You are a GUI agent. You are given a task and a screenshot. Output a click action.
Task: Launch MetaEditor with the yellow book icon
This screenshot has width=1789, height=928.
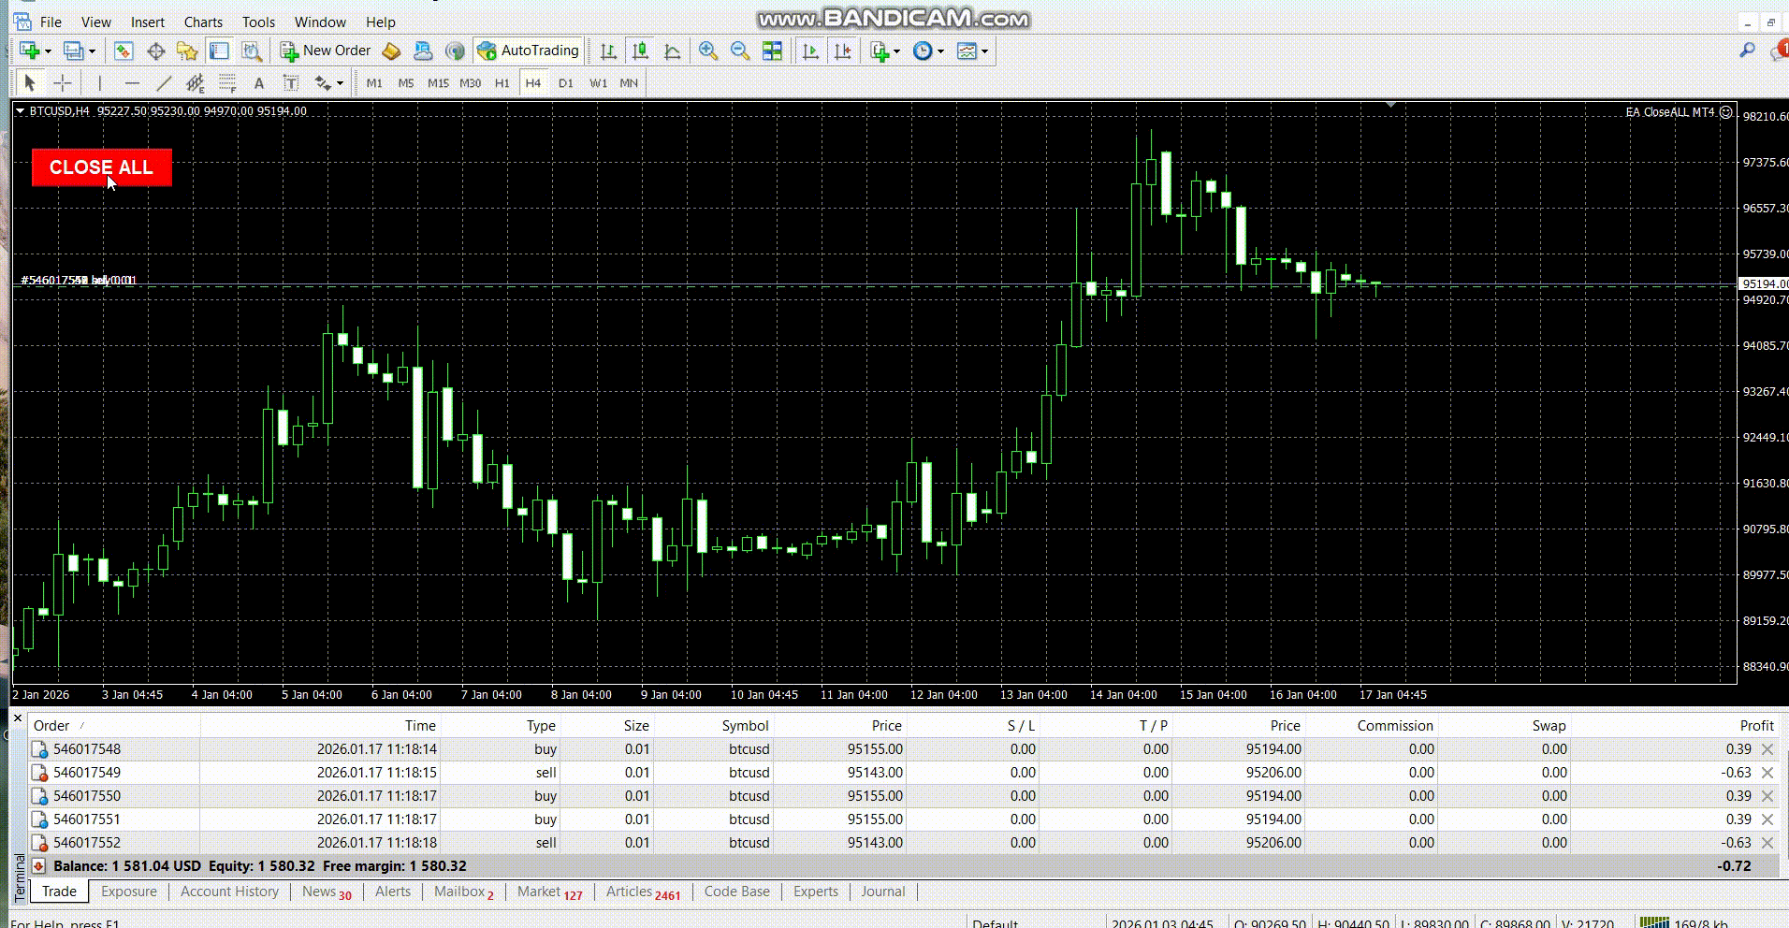(x=391, y=51)
